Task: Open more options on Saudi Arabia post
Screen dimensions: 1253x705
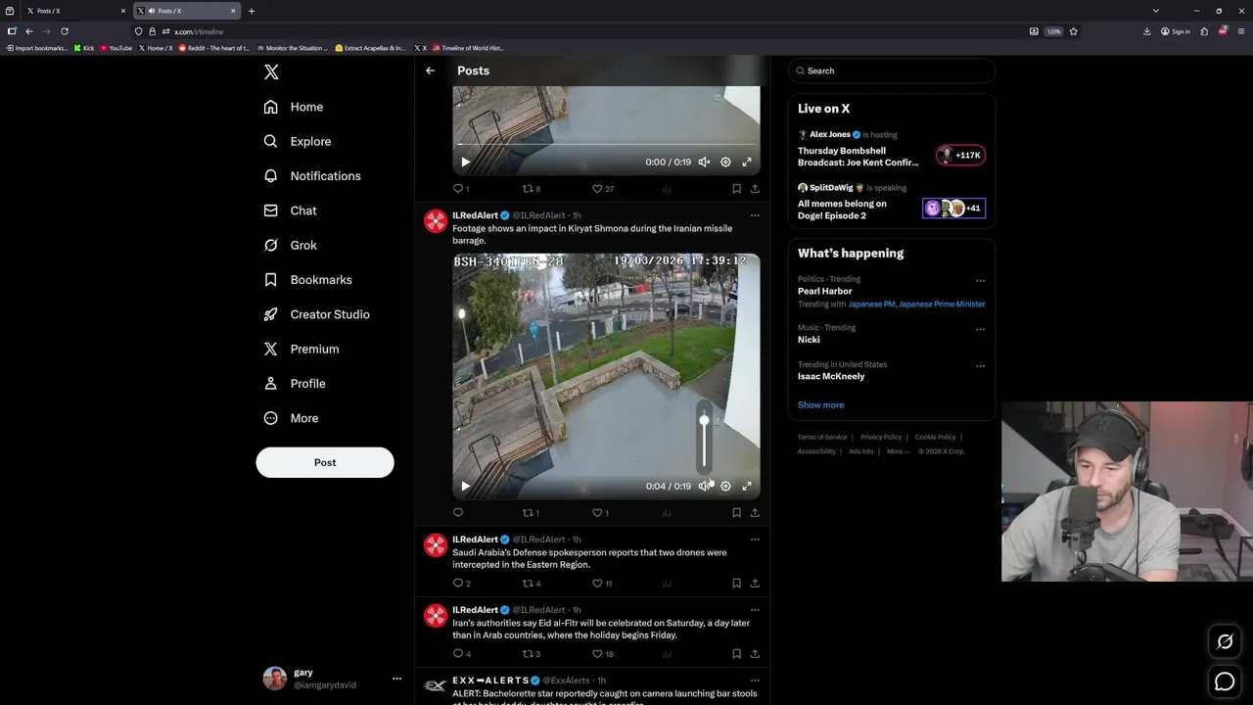Action: click(755, 540)
